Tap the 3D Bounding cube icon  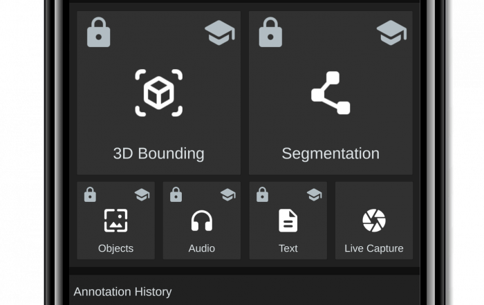(158, 93)
